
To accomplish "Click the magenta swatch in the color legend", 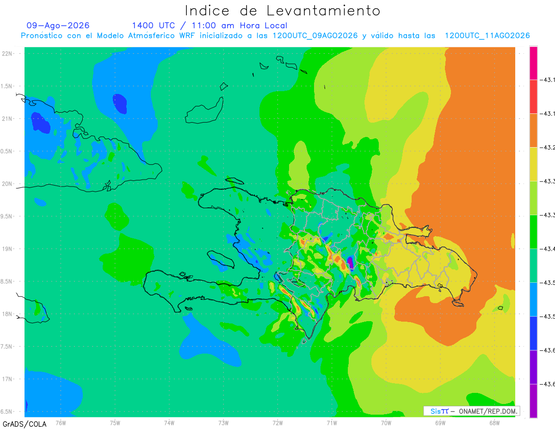I will [x=533, y=63].
